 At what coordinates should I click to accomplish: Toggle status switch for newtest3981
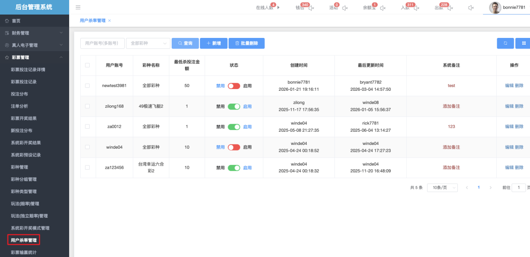[x=234, y=86]
